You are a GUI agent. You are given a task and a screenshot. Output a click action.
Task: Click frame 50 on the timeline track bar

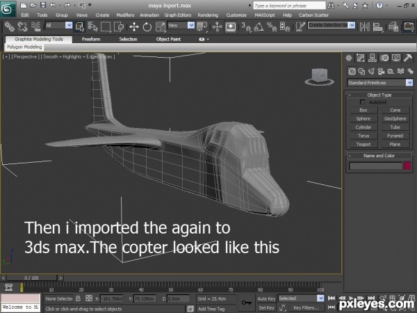[x=171, y=287]
